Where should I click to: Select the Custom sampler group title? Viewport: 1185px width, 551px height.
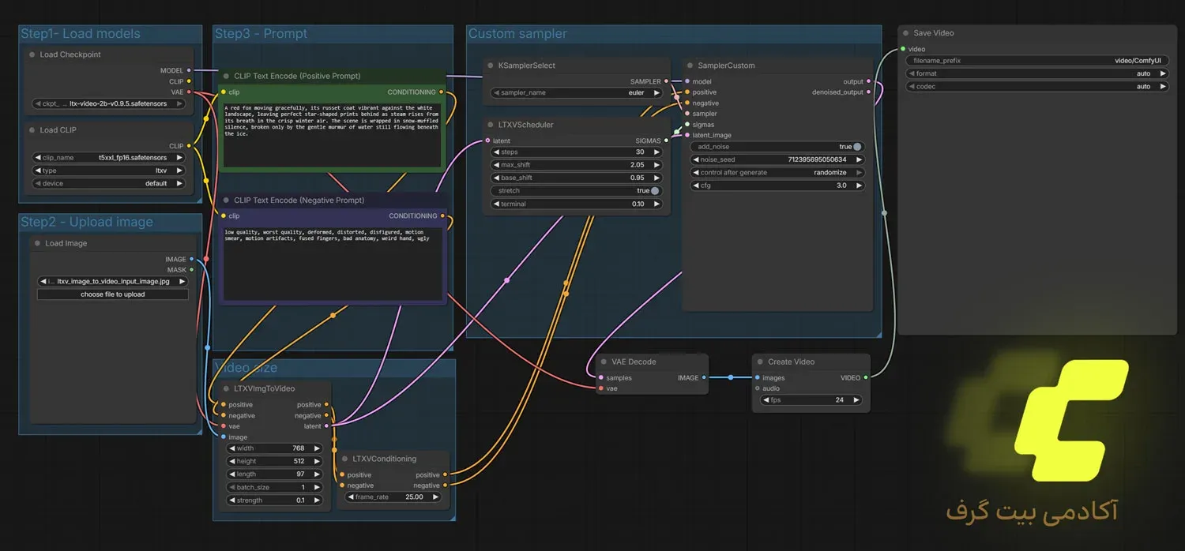pos(517,34)
